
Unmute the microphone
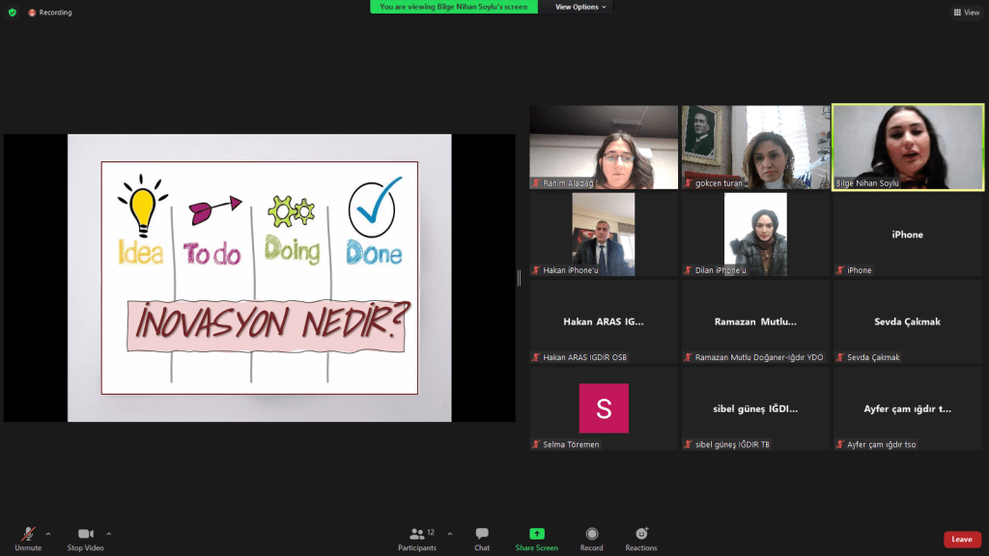28,536
